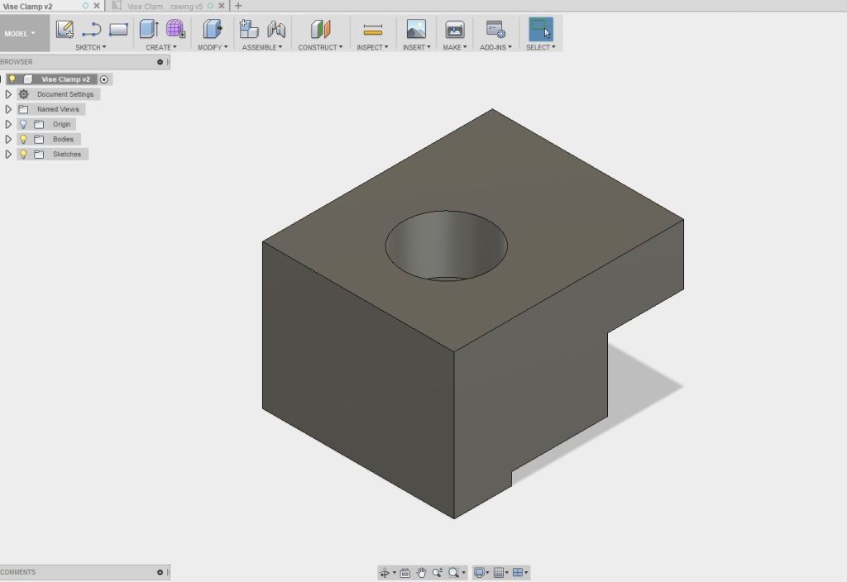Switch to the Vise Clamp drawing tab
Image resolution: width=847 pixels, height=582 pixels.
pyautogui.click(x=164, y=6)
